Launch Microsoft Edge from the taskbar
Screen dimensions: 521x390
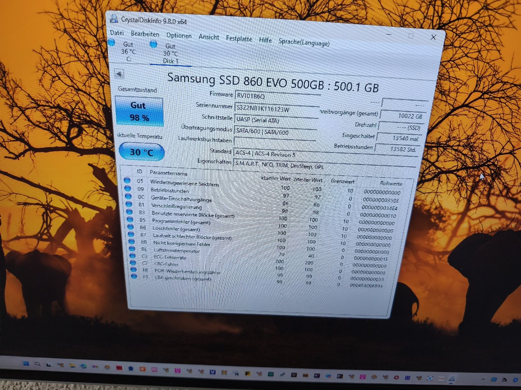[83, 366]
